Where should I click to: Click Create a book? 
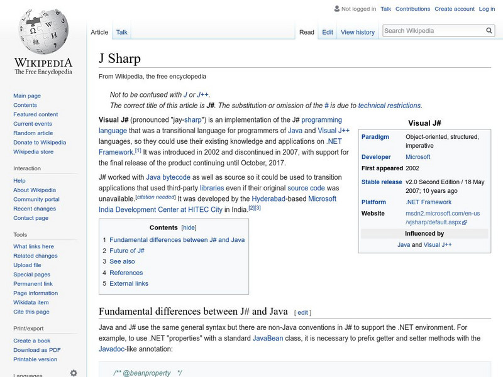[x=32, y=341]
